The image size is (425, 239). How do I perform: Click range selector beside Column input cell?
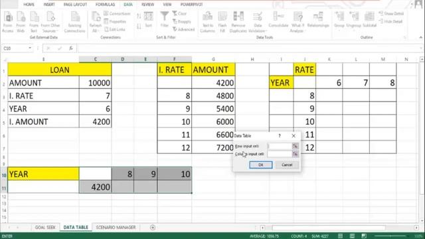pyautogui.click(x=295, y=154)
